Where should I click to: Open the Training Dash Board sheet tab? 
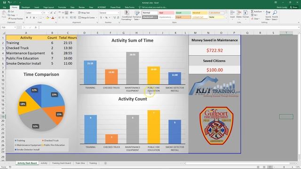point(62,163)
